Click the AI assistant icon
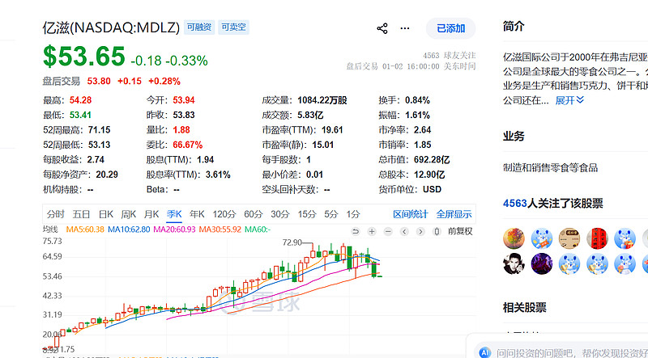 (485, 353)
